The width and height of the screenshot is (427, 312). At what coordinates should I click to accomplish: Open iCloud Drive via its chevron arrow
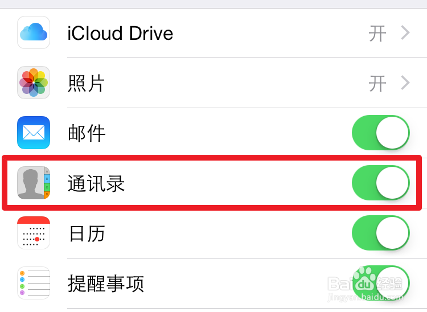point(405,33)
